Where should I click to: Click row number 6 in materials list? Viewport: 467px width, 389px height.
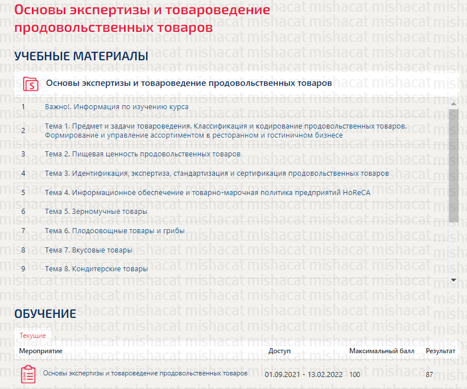pyautogui.click(x=23, y=212)
